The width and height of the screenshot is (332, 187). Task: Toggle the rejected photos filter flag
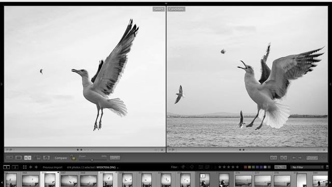coord(192,167)
